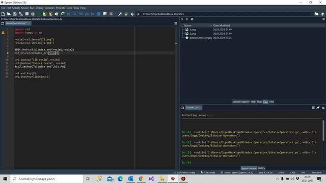Click LSP Python ready status
326x183 pixels.
(184, 173)
